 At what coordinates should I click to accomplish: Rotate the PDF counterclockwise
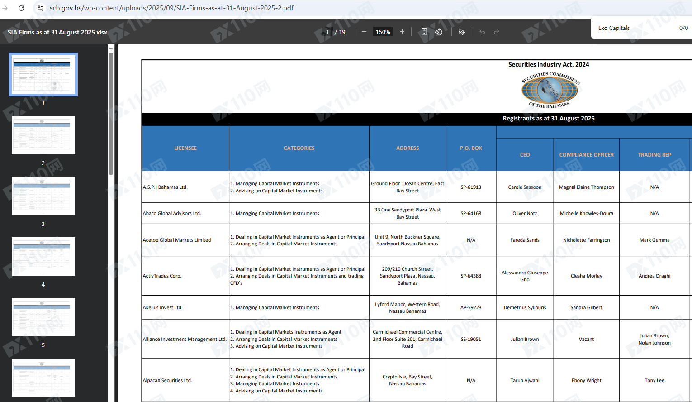pyautogui.click(x=439, y=32)
